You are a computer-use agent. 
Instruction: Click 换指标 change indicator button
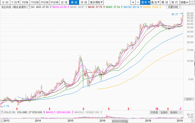(174, 112)
